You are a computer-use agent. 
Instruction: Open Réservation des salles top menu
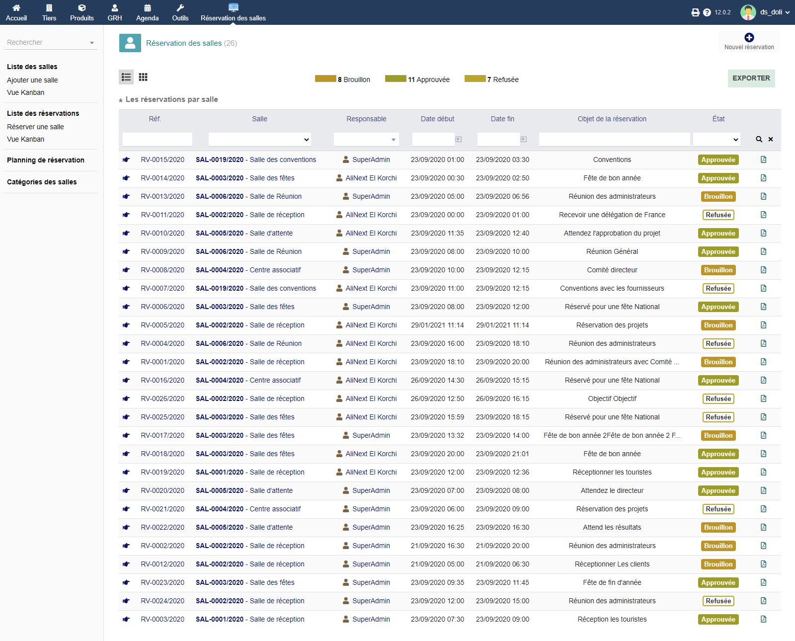[233, 12]
